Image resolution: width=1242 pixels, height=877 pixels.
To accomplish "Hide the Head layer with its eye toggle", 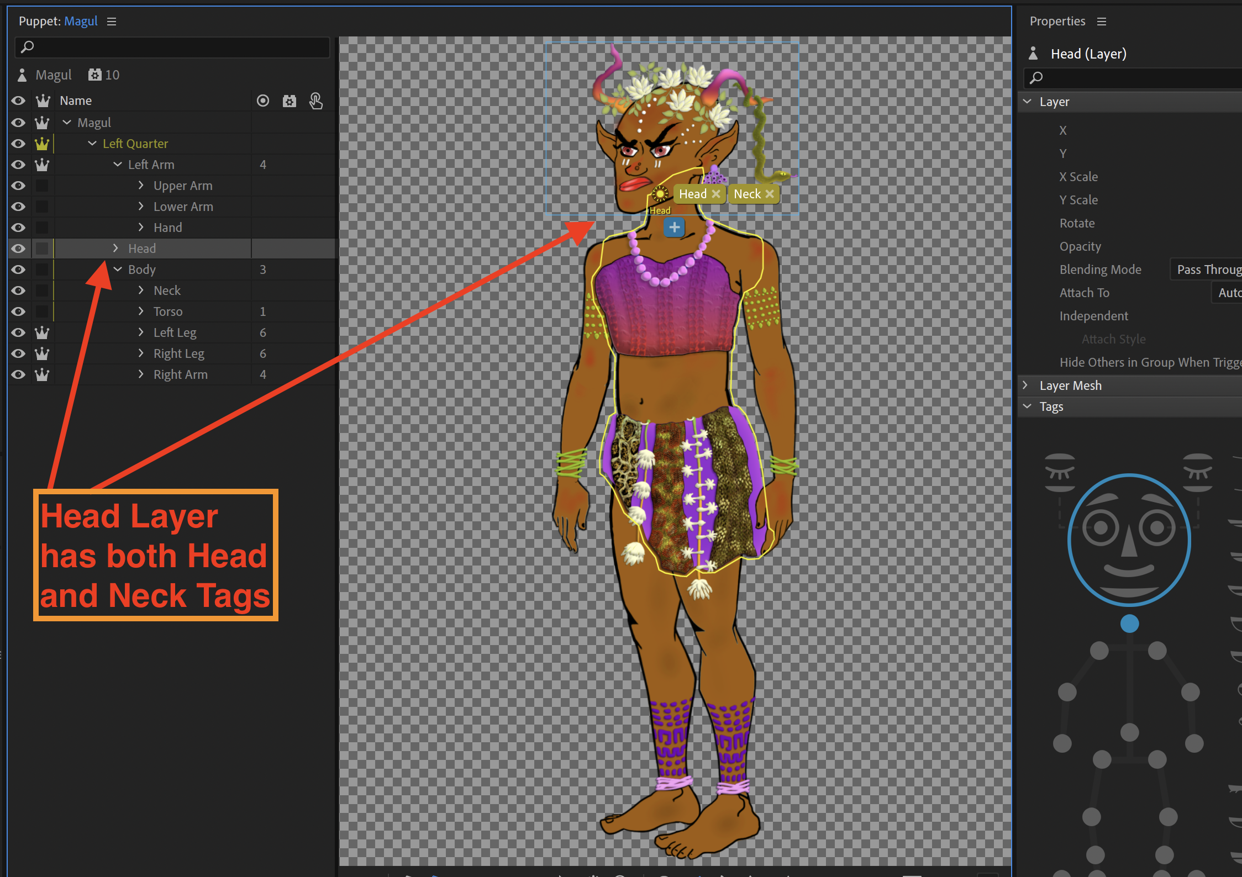I will pos(18,249).
